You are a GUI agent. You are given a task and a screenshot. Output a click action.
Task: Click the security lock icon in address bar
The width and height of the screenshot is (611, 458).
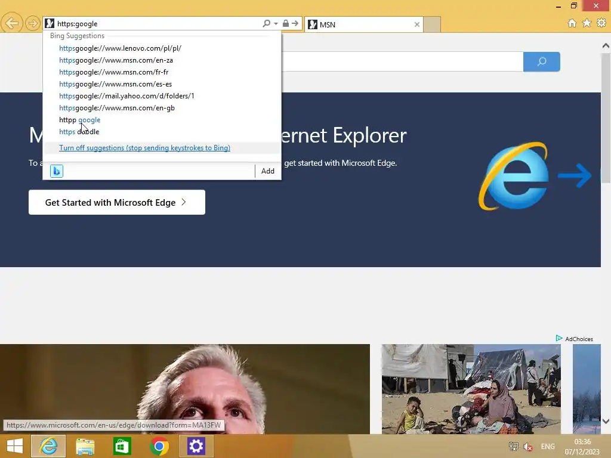coord(286,23)
